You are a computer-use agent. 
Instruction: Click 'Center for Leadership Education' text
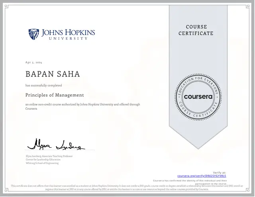[43, 160]
